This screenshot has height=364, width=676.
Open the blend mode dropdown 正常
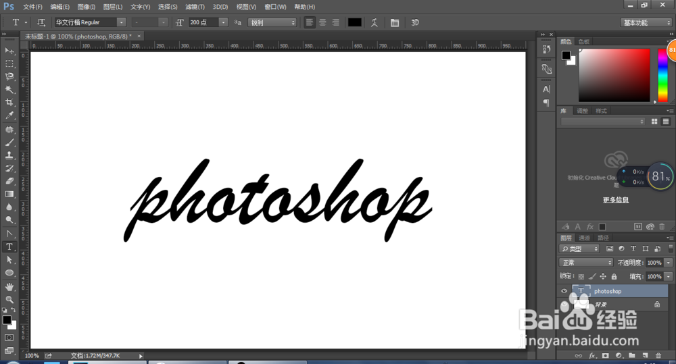click(x=586, y=262)
